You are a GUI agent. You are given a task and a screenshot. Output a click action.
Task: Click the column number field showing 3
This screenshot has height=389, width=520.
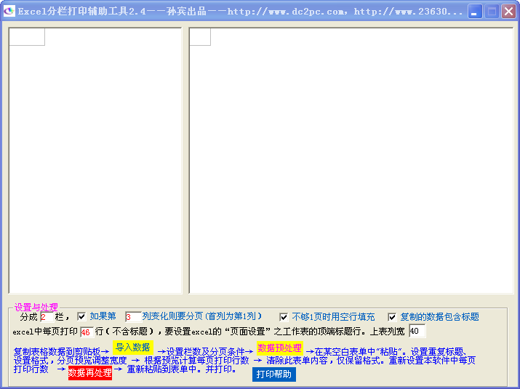(x=132, y=317)
